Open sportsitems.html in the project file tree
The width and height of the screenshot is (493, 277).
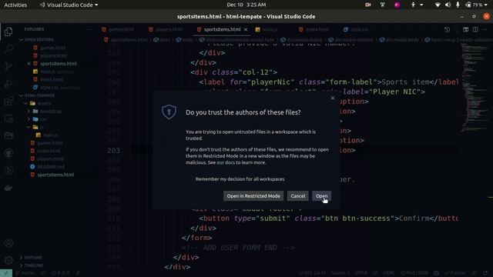coord(55,175)
